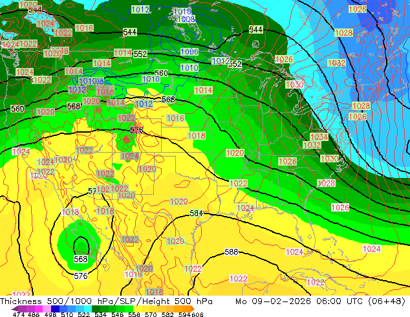
Task: Click the legend tick label '558'
Action: (x=134, y=314)
